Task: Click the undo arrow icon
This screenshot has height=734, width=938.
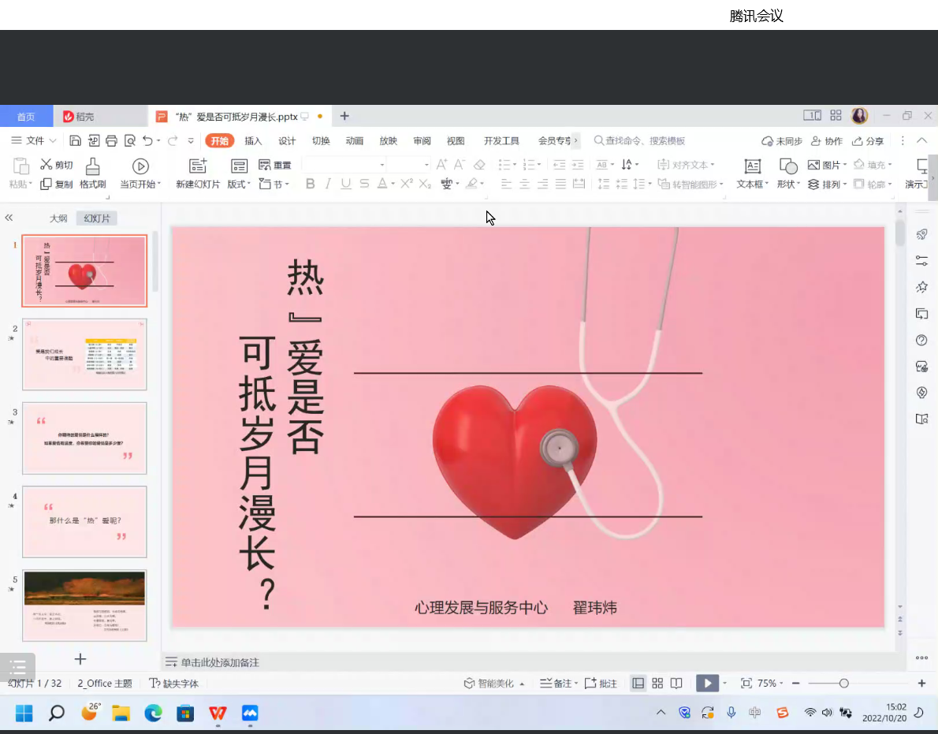Action: [x=147, y=141]
